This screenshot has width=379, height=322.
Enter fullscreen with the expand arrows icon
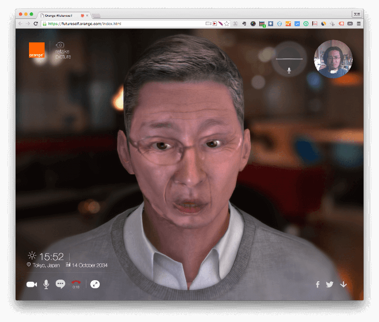(95, 285)
